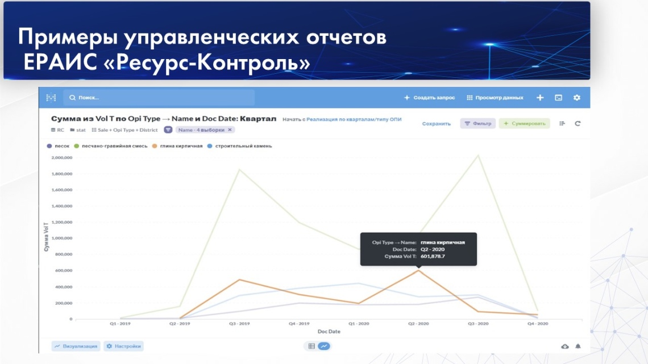
Task: Expand the purple filter icon next to Name
Action: 168,130
